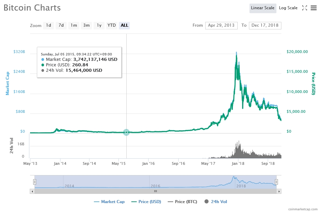Image resolution: width=321 pixels, height=212 pixels.
Task: Select the YTD zoom range
Action: [x=111, y=25]
